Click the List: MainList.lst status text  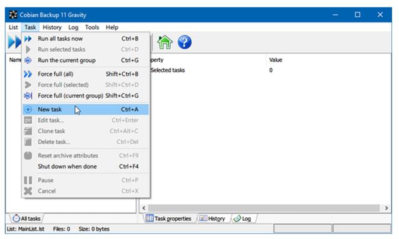coord(26,229)
